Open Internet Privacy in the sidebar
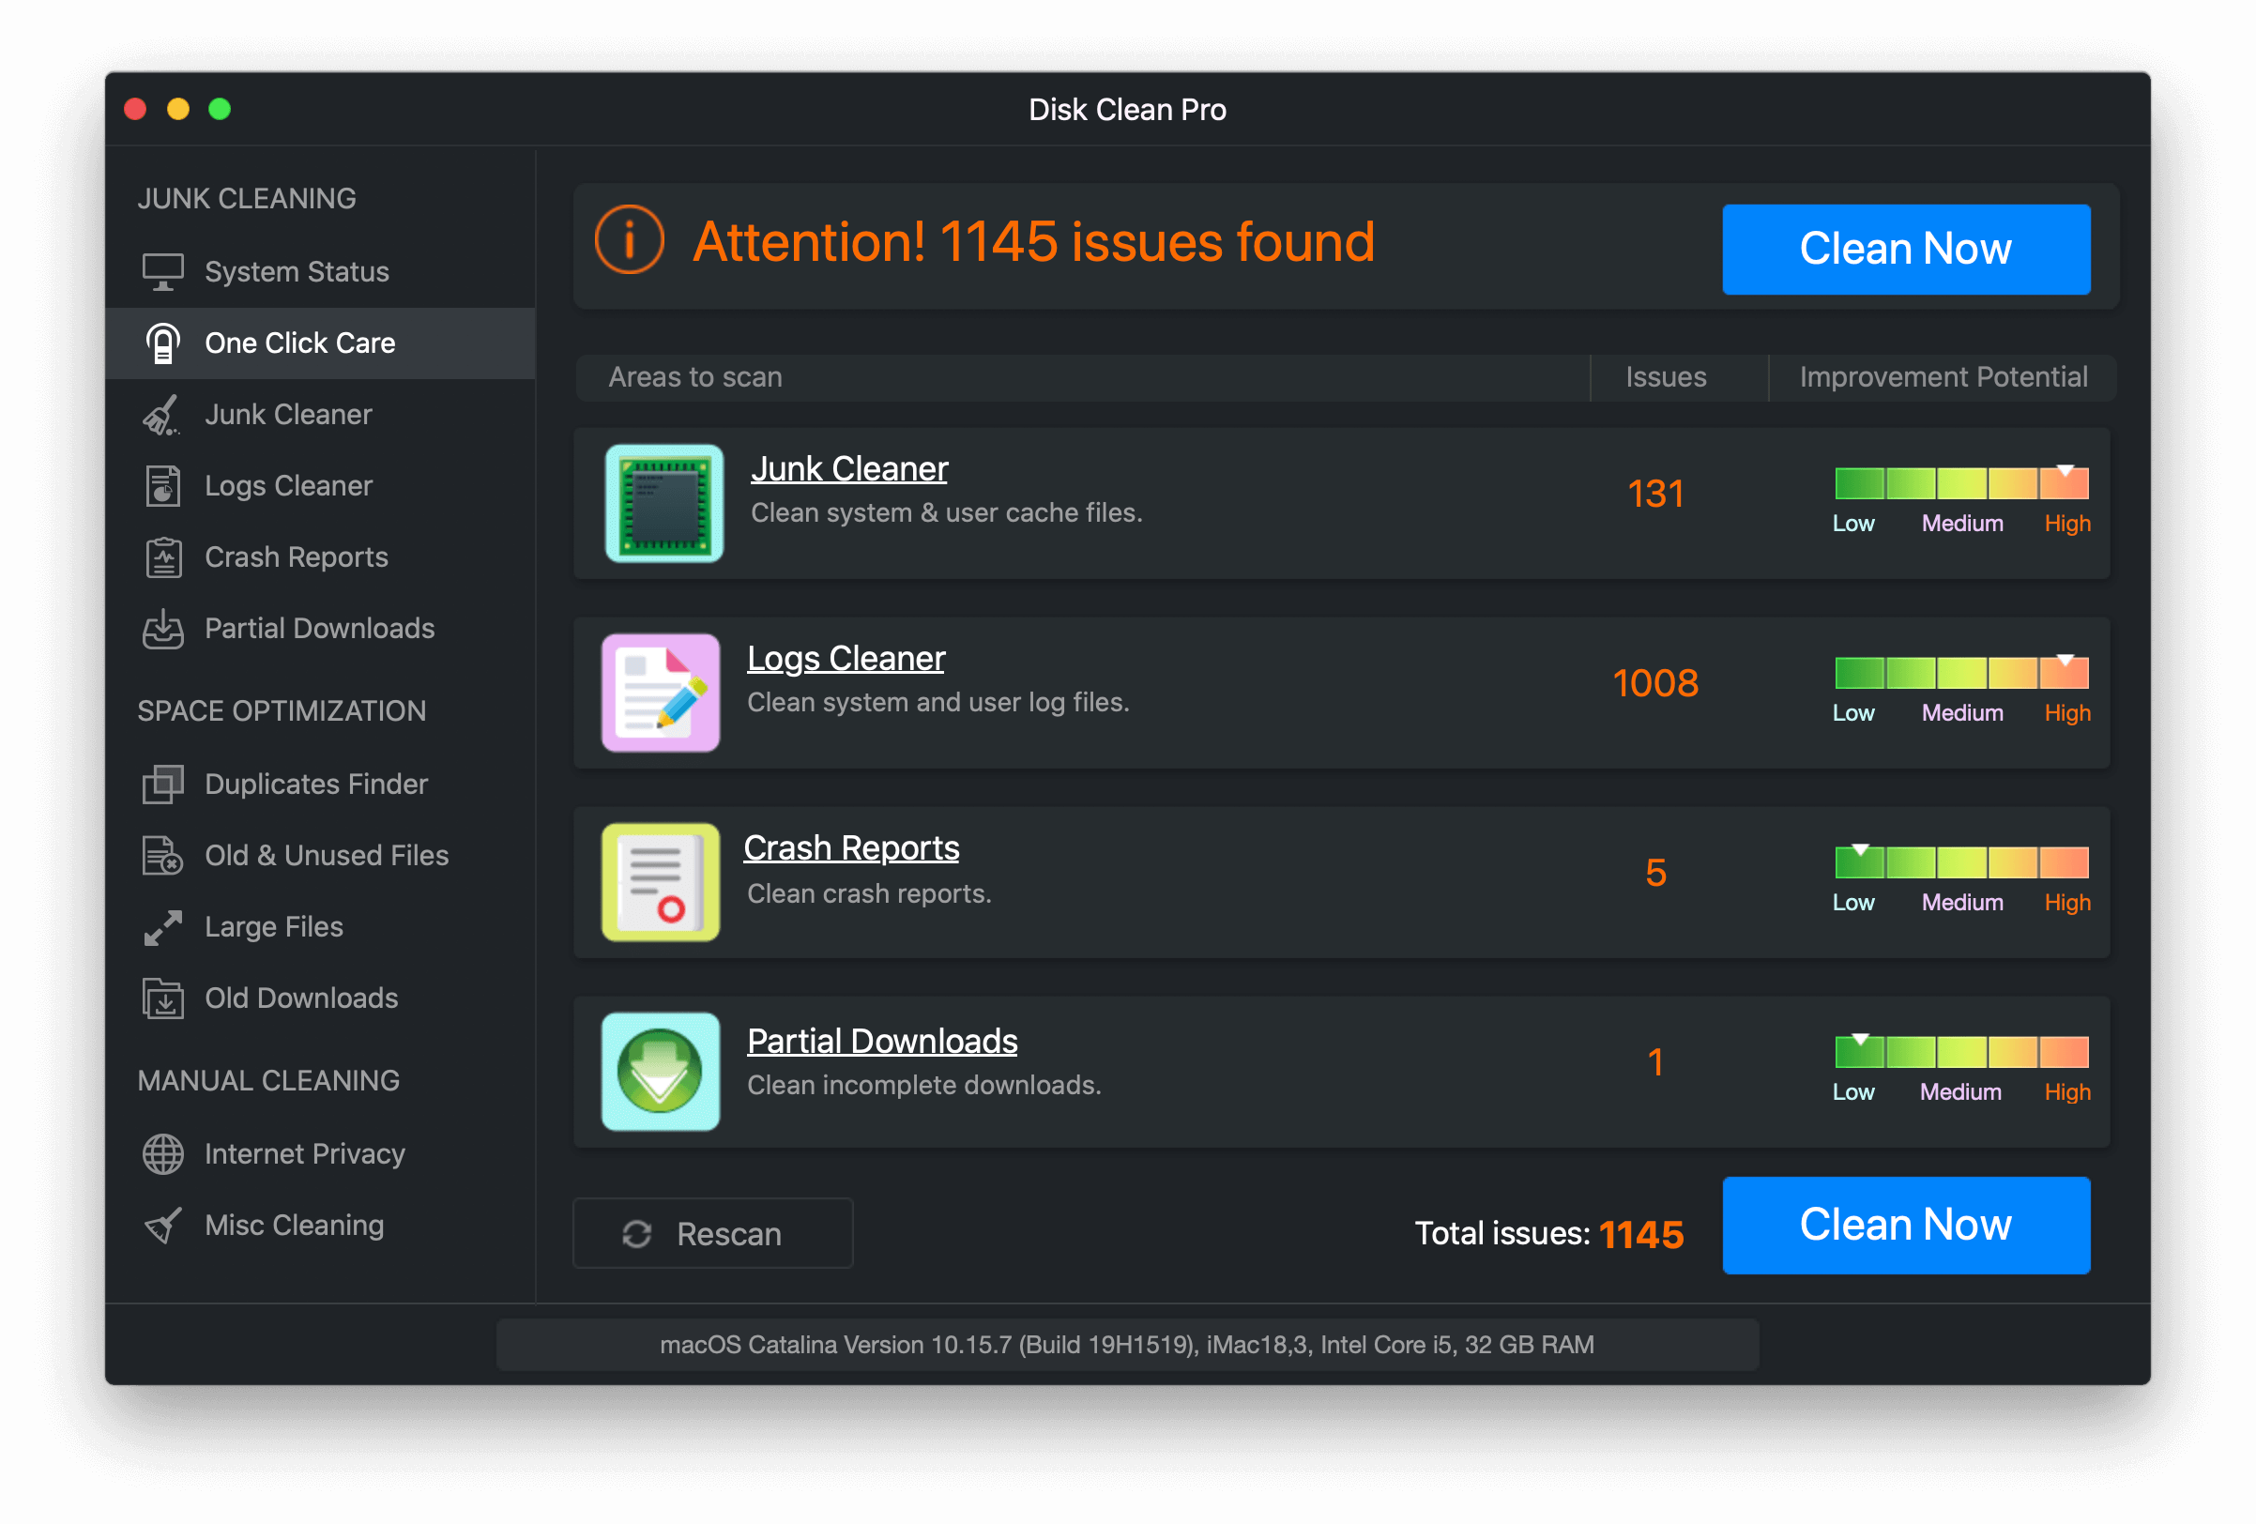 pyautogui.click(x=320, y=1154)
